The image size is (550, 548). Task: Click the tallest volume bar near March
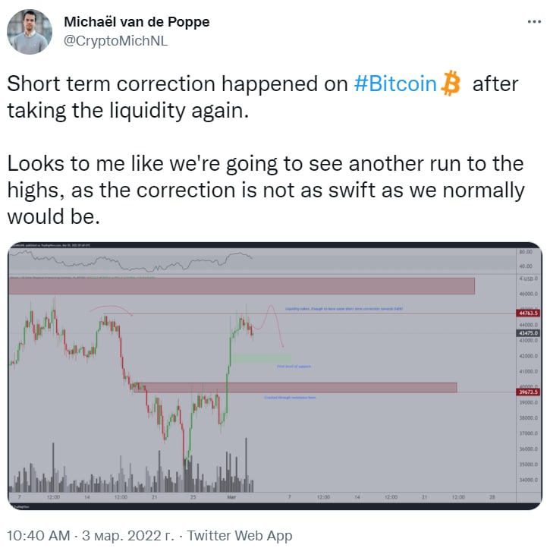pyautogui.click(x=246, y=465)
